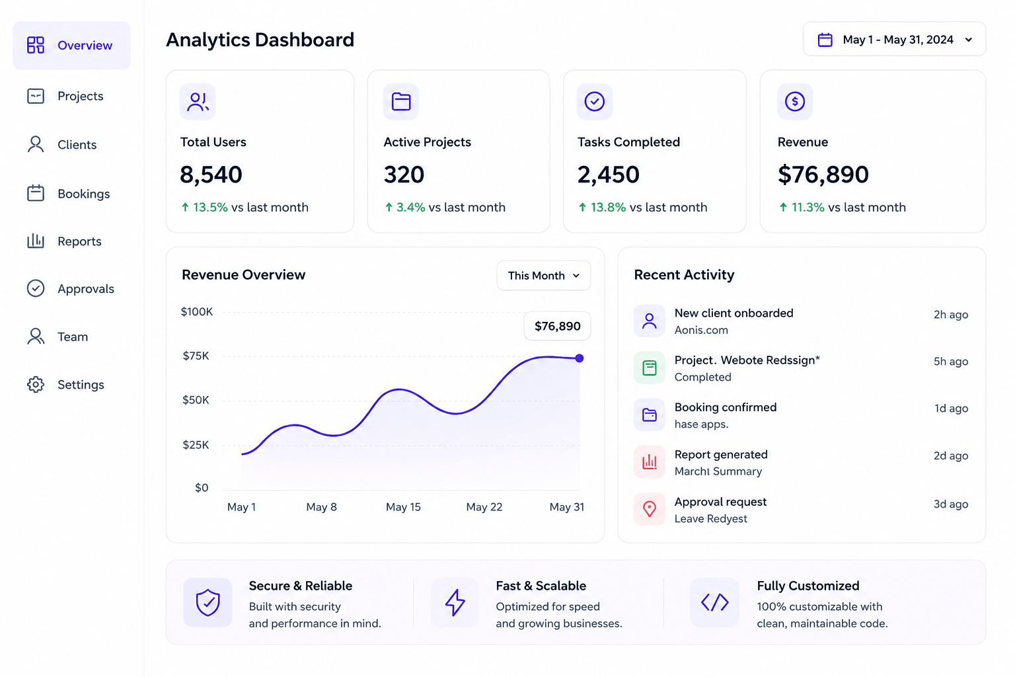The height and width of the screenshot is (677, 1015).
Task: Click the Bookings calendar icon in sidebar
Action: [x=36, y=193]
